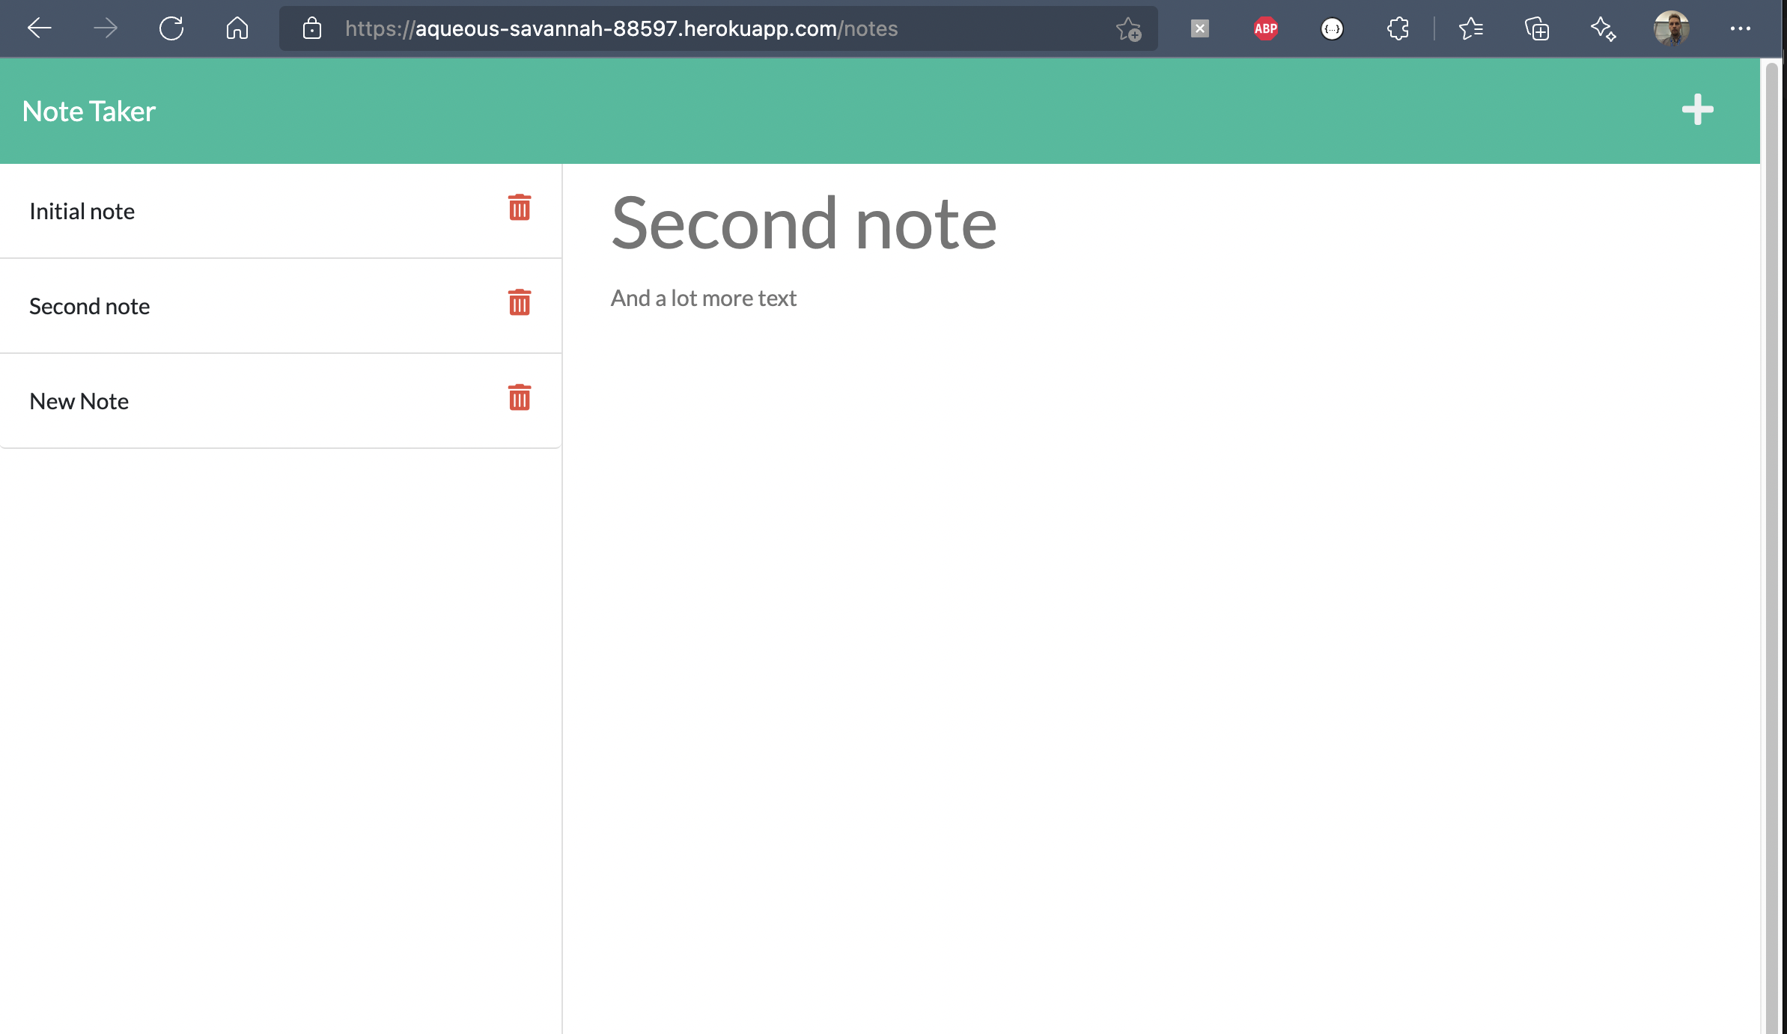The image size is (1787, 1034).
Task: Delete the Initial note with trash icon
Action: coord(519,208)
